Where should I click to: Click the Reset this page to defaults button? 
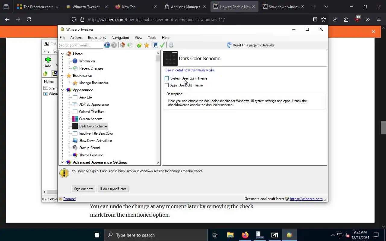coord(251,45)
